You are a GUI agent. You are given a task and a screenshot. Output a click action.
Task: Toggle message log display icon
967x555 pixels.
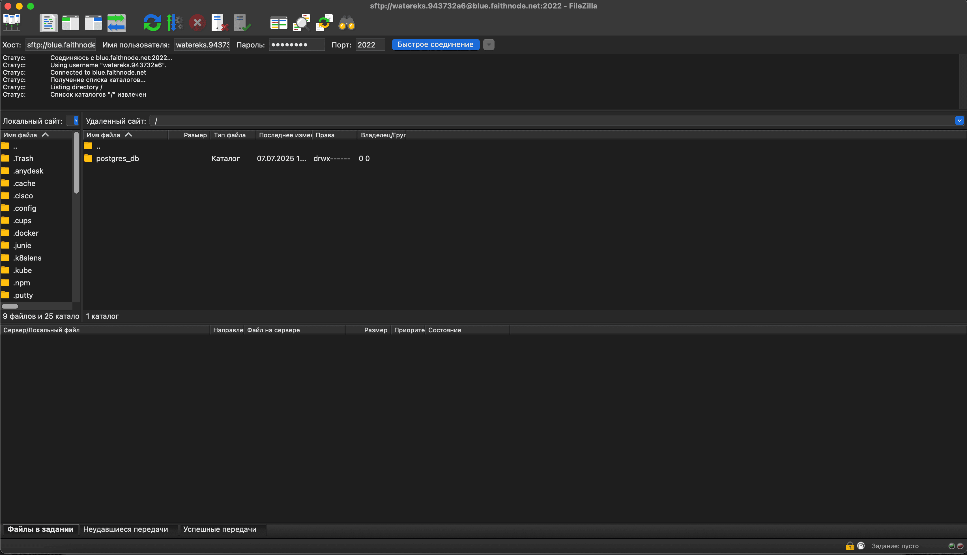point(48,23)
